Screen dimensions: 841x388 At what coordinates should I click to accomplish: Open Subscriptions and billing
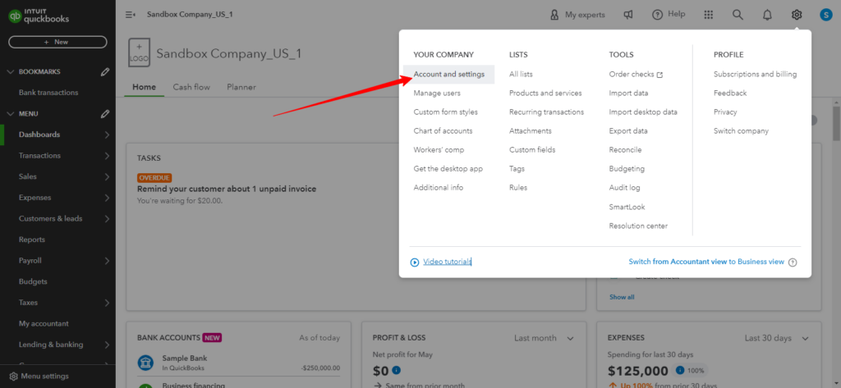756,74
